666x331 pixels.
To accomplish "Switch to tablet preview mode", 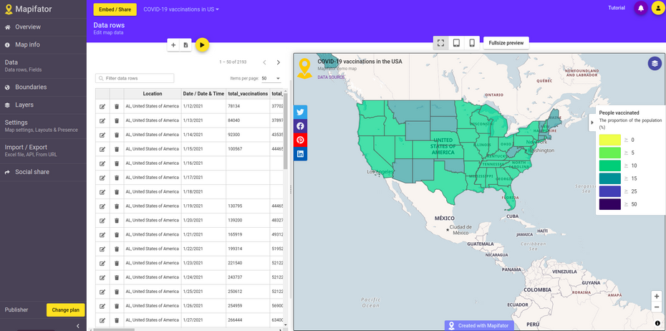I will click(456, 43).
